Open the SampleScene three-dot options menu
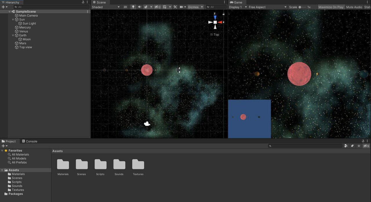The image size is (371, 202). pyautogui.click(x=88, y=12)
